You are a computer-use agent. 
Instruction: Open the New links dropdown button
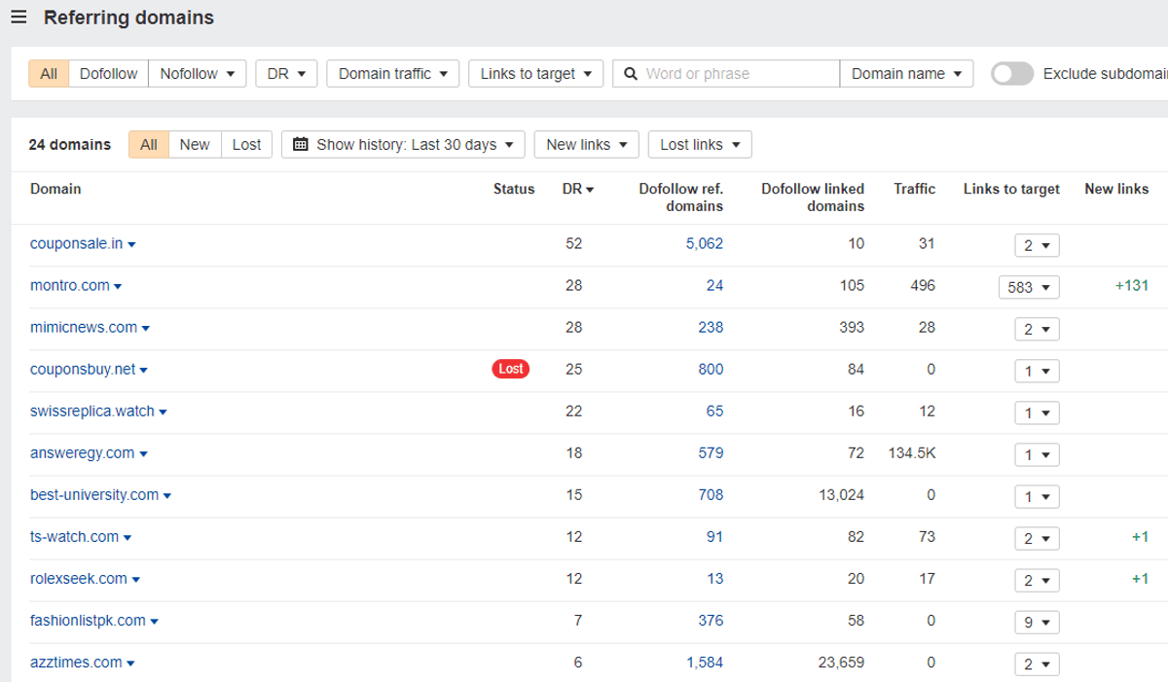(587, 144)
